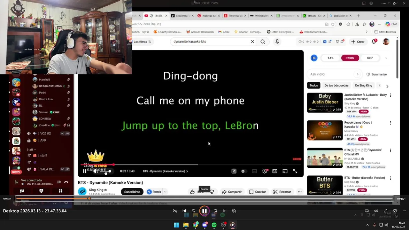Clip video with Recortar button
This screenshot has width=409, height=230.
[282, 192]
